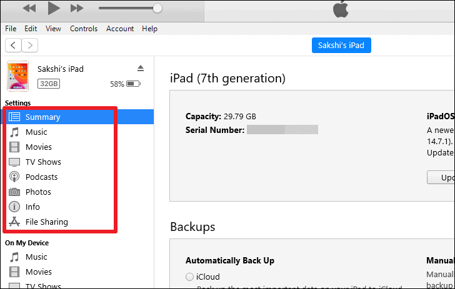Screen dimensions: 455x289
Task: Click the Backups section heading
Action: tap(192, 227)
